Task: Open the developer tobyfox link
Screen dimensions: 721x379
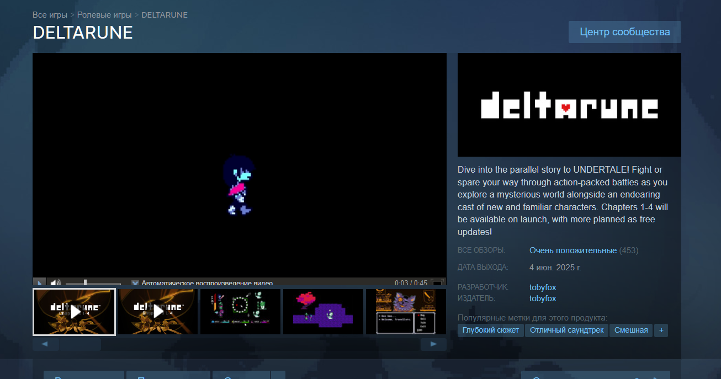Action: [x=543, y=287]
